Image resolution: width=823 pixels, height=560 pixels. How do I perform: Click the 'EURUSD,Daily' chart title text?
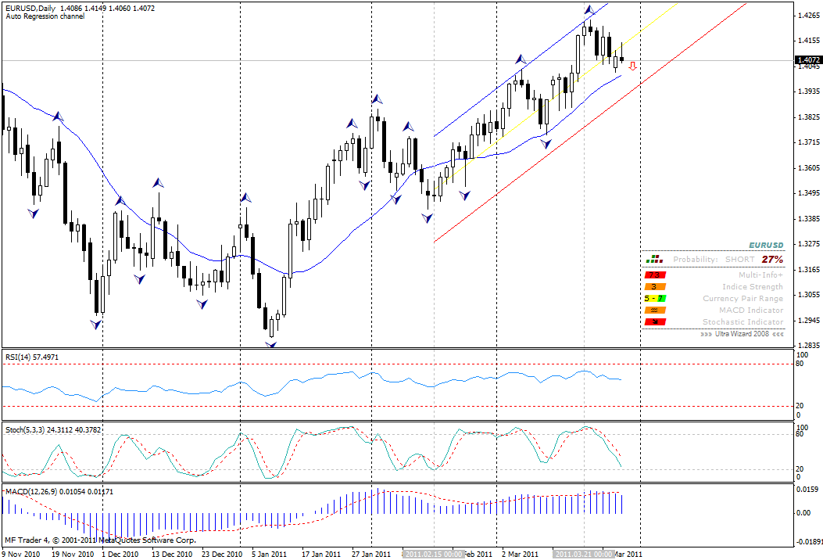tap(31, 9)
